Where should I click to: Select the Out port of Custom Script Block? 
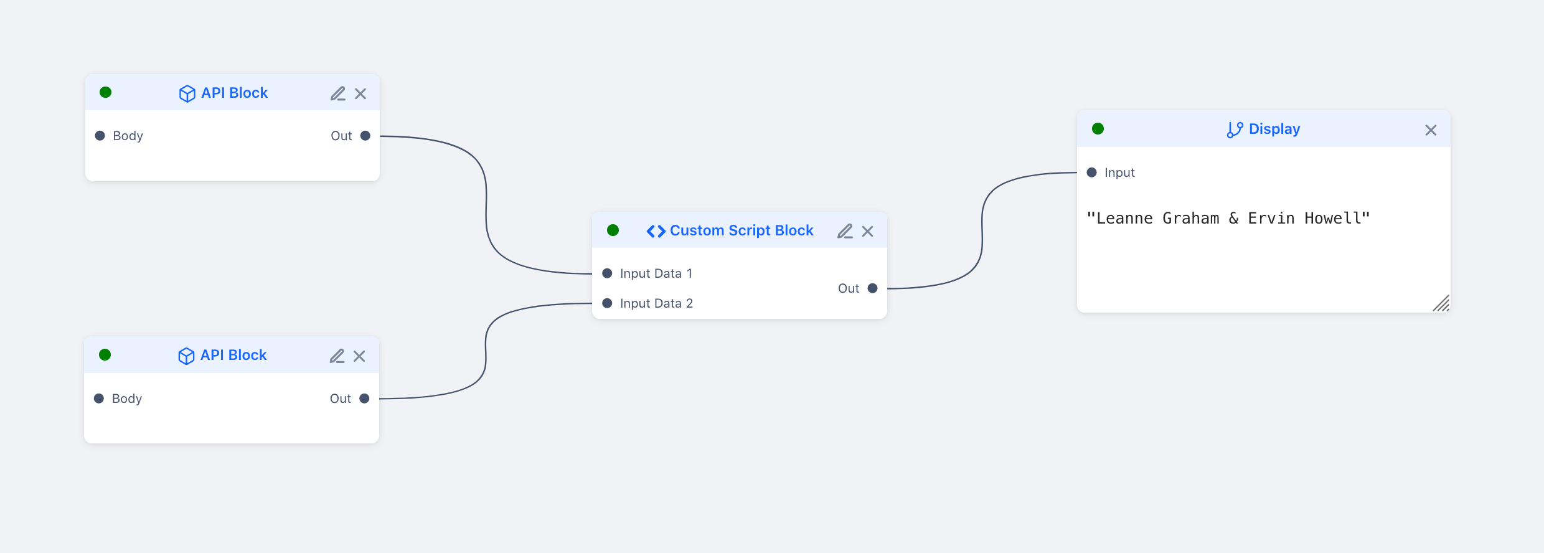click(872, 288)
